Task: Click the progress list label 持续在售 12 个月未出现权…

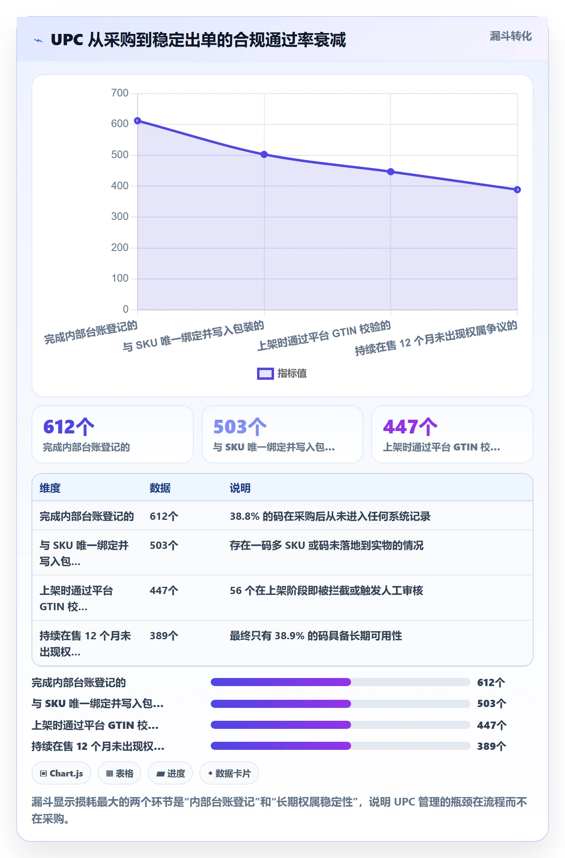Action: 98,746
